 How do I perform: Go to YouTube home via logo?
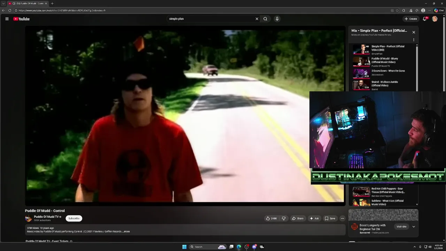pyautogui.click(x=21, y=19)
